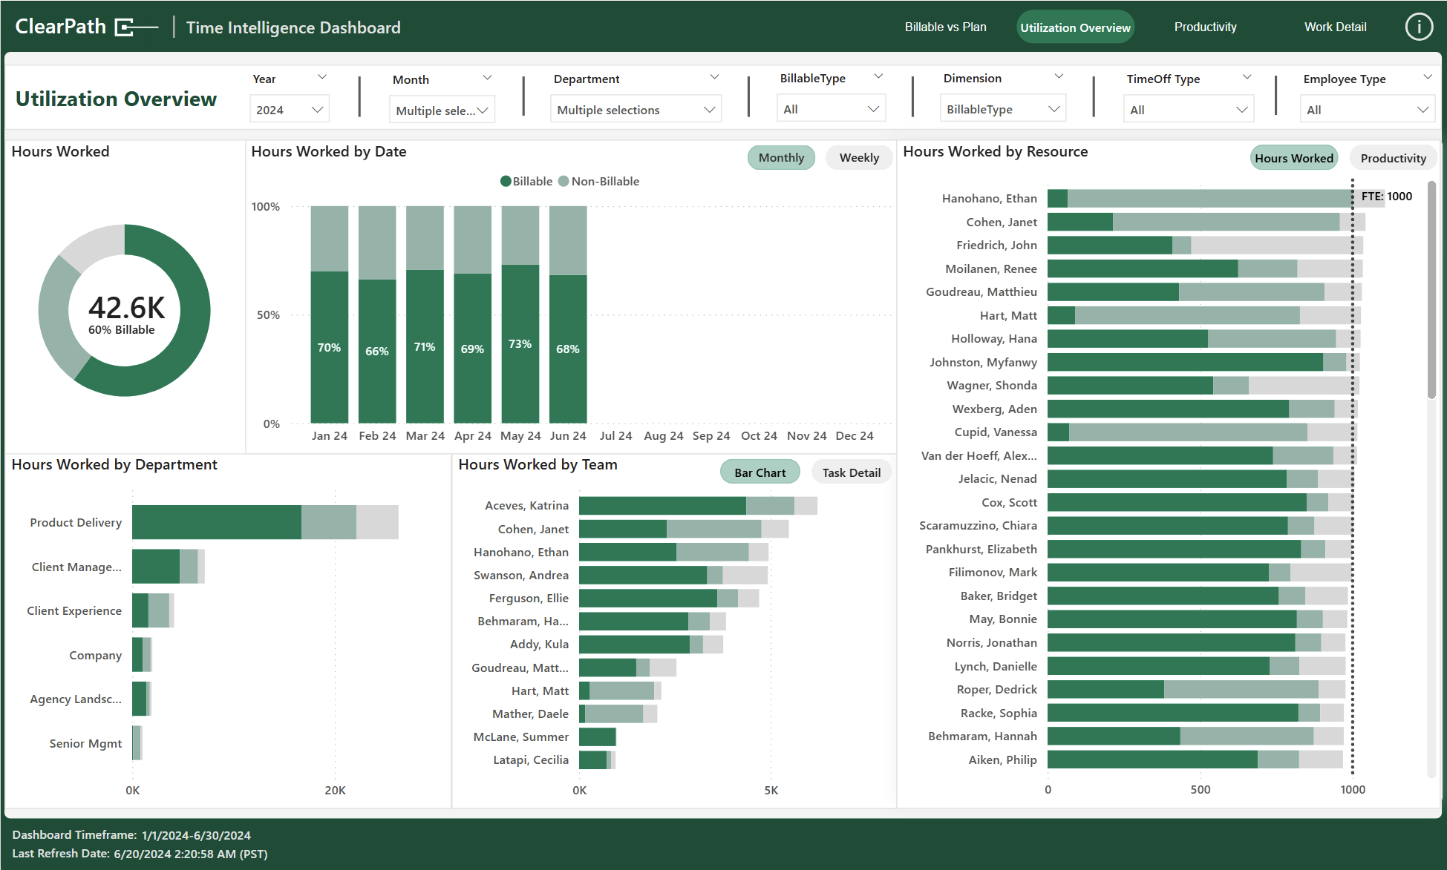Open the Dimension BillableType dropdown
Viewport: 1447px width, 870px height.
pos(1003,109)
